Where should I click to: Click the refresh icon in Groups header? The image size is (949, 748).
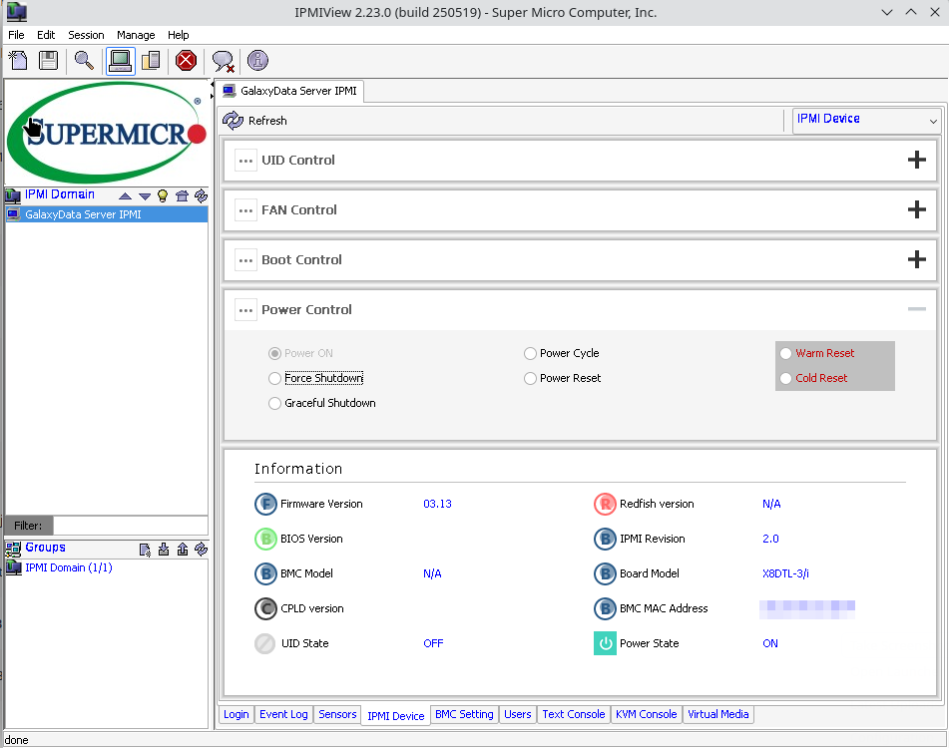tap(201, 550)
